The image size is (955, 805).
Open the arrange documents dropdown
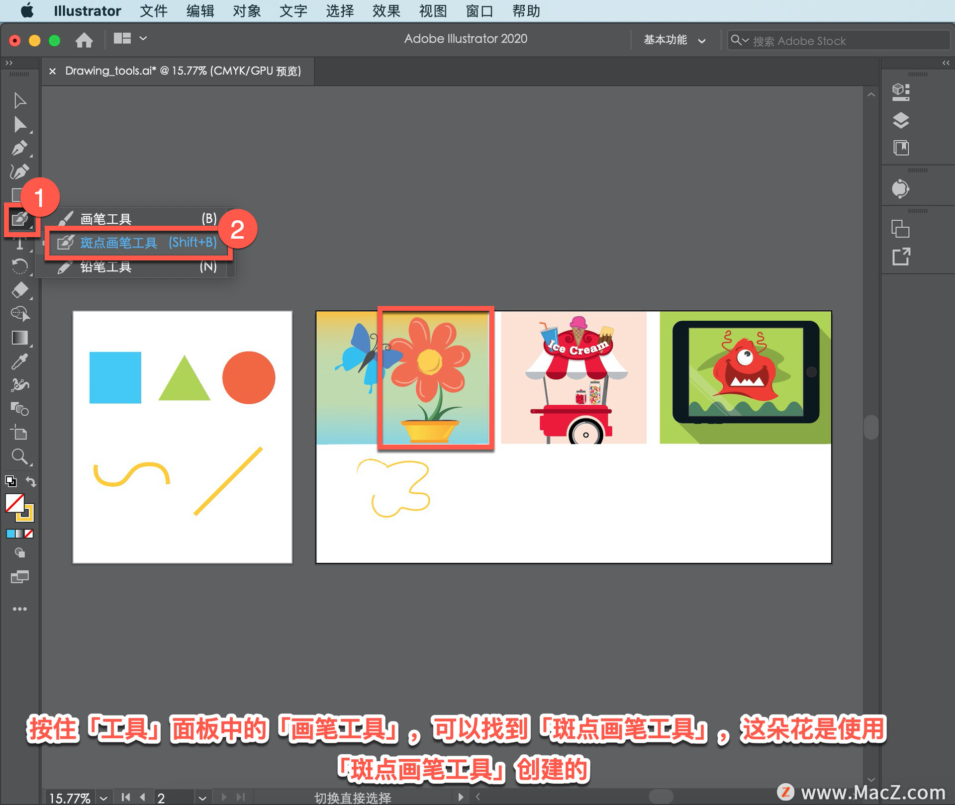tap(130, 38)
